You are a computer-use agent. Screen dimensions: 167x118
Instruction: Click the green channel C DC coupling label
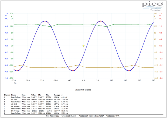coord(12,19)
